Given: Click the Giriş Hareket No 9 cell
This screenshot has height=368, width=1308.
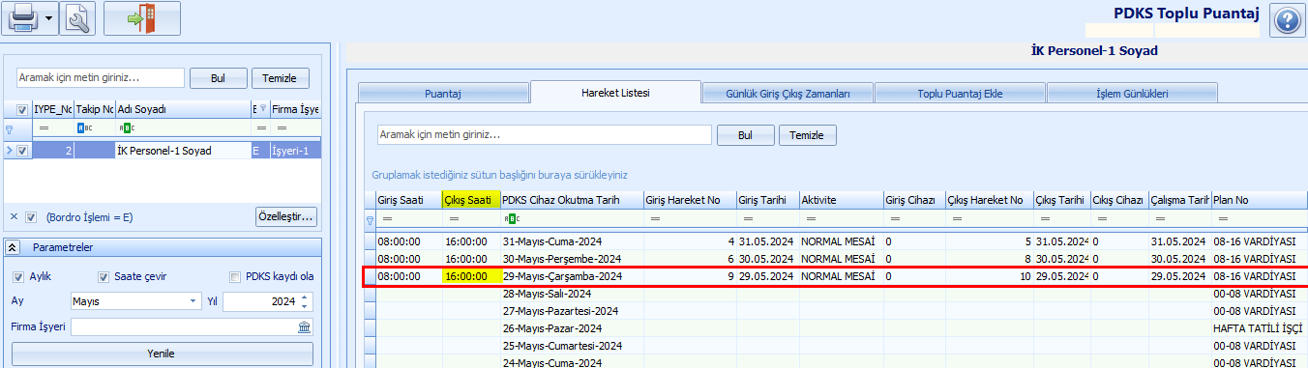Looking at the screenshot, I should tap(690, 276).
